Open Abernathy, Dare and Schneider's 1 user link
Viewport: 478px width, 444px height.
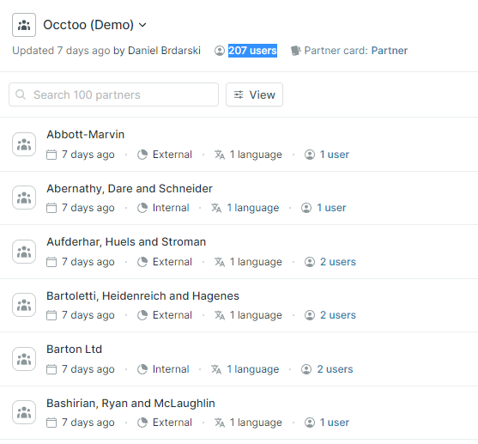(331, 208)
